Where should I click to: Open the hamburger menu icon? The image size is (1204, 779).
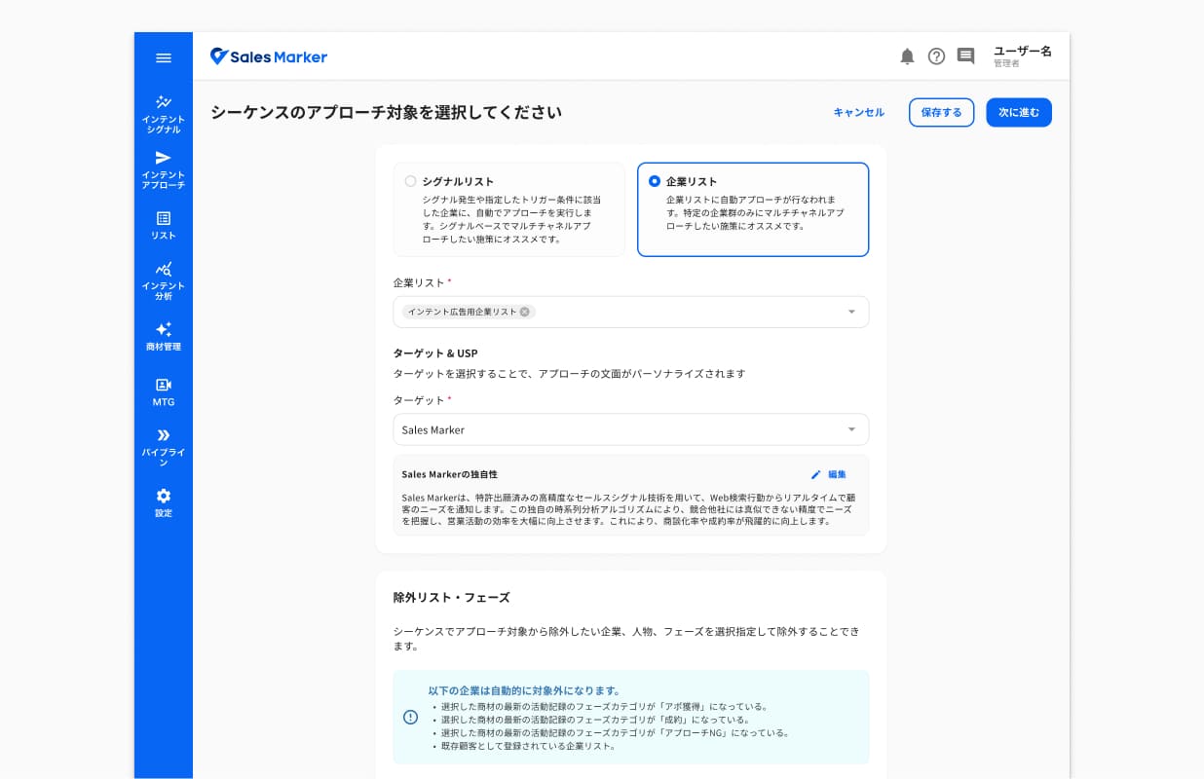coord(164,57)
